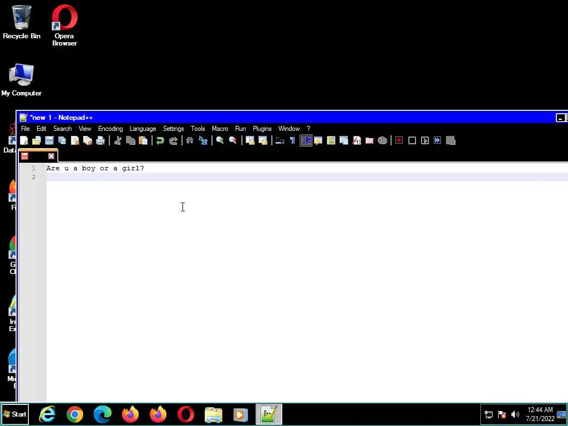Launch Opera from the taskbar
This screenshot has width=568, height=426.
[186, 414]
